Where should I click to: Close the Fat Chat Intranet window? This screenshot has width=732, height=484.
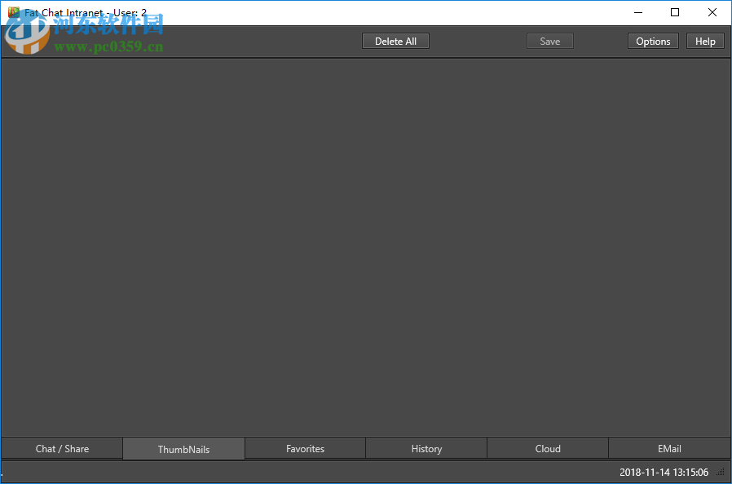pyautogui.click(x=712, y=12)
